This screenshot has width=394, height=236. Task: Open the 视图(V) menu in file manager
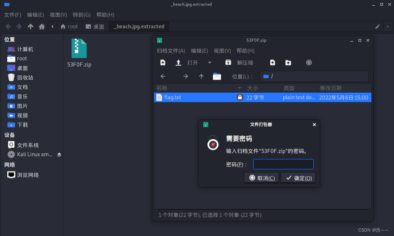point(58,15)
